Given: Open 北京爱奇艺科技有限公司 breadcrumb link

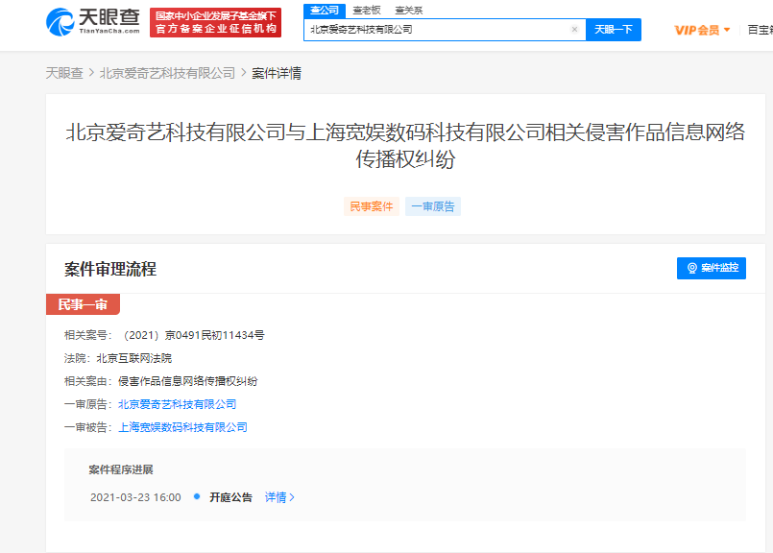Looking at the screenshot, I should [167, 73].
